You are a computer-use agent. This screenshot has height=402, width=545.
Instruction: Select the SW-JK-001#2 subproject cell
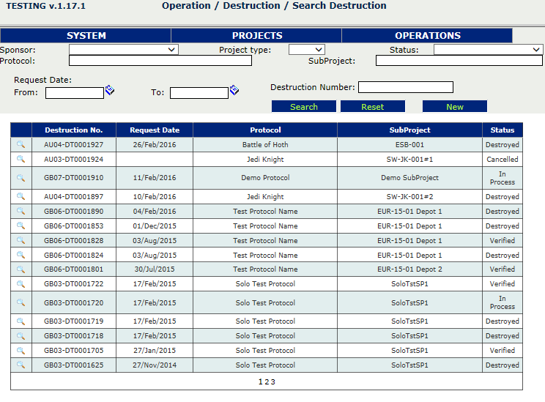[x=409, y=197]
